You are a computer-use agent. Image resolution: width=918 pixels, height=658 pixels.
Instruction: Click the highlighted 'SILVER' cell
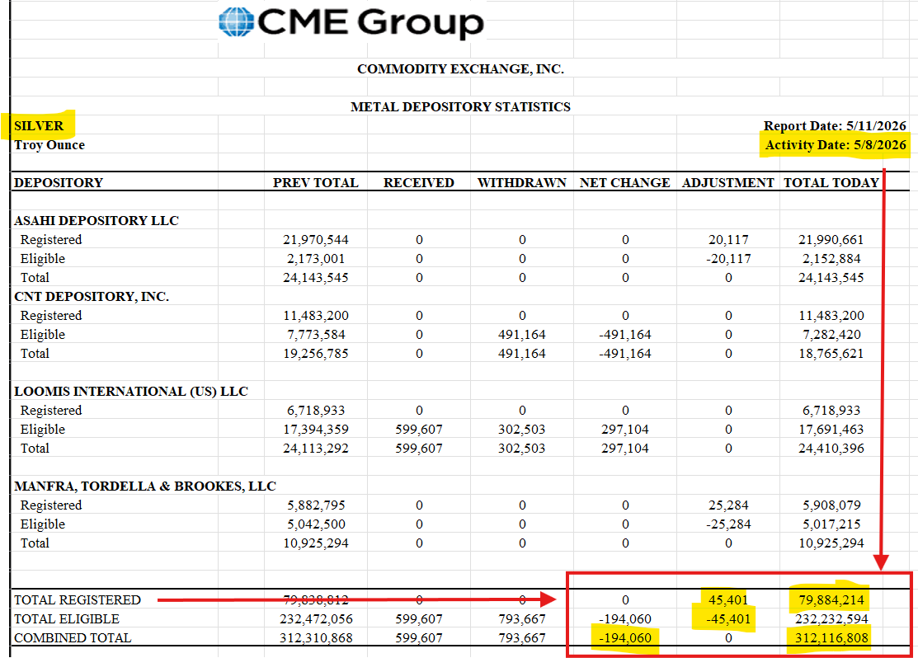click(x=39, y=126)
